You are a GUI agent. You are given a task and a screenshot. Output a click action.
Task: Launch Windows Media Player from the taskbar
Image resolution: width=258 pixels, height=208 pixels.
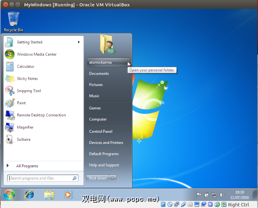pos(69,195)
